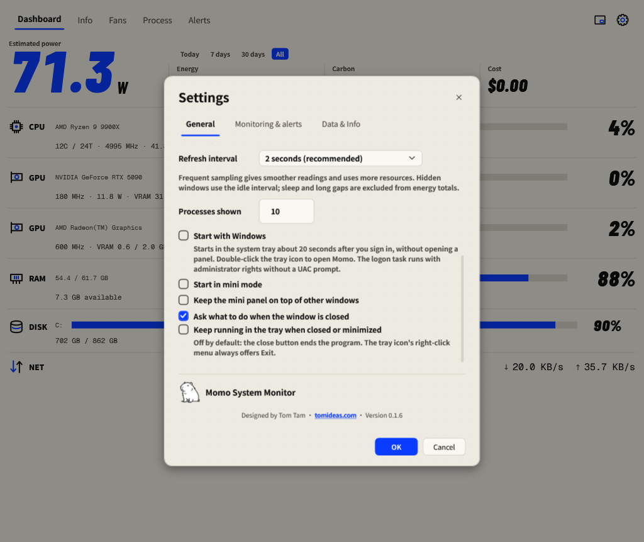Click the NET up-down arrows icon
This screenshot has width=644, height=542.
click(x=16, y=367)
